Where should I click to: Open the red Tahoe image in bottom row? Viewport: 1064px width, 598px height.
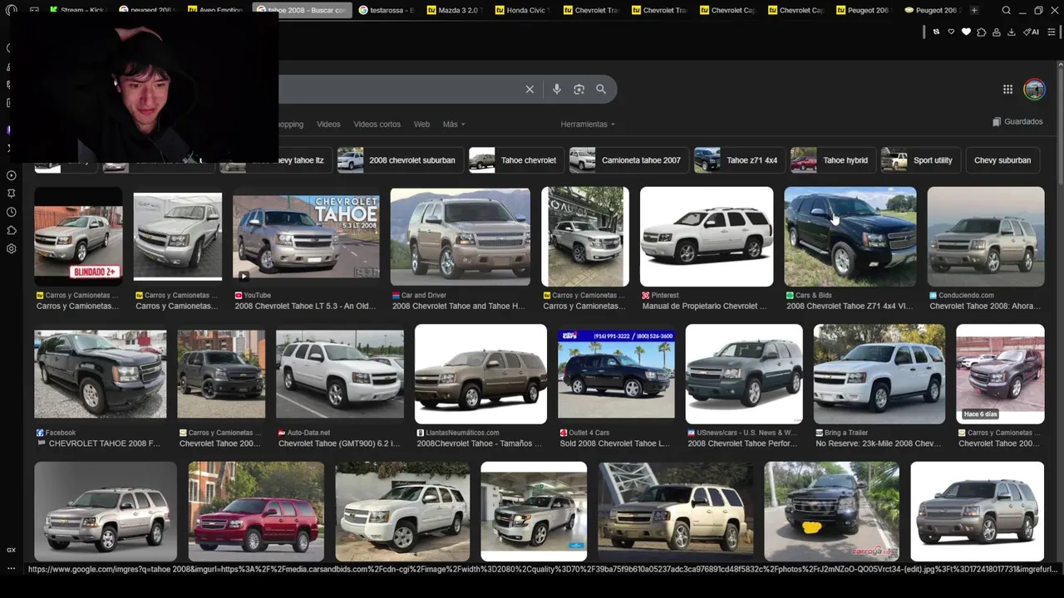pyautogui.click(x=256, y=512)
